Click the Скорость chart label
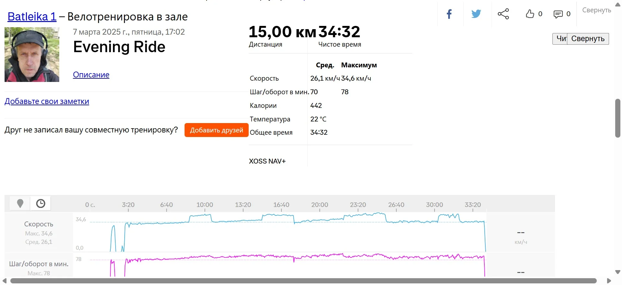The image size is (622, 285). (x=39, y=224)
